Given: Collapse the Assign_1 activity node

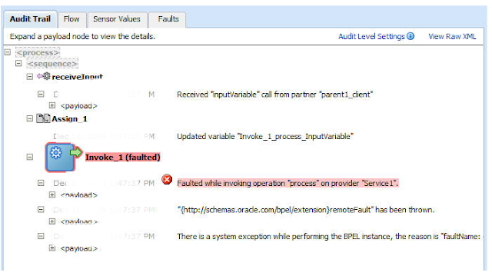Looking at the screenshot, I should (x=29, y=118).
